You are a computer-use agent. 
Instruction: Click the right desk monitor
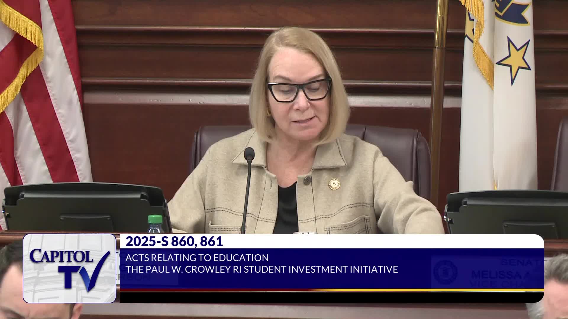click(506, 211)
